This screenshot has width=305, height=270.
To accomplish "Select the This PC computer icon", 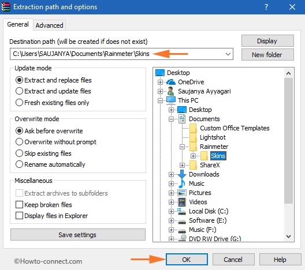I will tap(171, 100).
